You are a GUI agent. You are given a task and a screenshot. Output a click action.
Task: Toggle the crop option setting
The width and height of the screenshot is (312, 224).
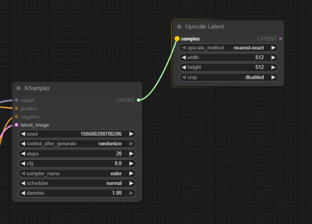(x=229, y=77)
